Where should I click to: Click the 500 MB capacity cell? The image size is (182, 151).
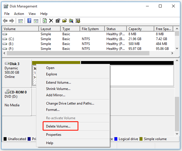(x=134, y=44)
